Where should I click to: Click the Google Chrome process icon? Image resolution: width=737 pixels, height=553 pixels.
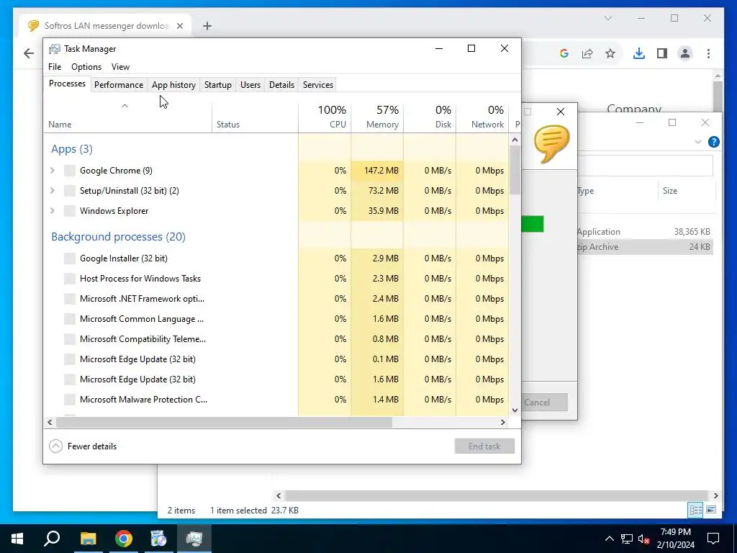[70, 171]
